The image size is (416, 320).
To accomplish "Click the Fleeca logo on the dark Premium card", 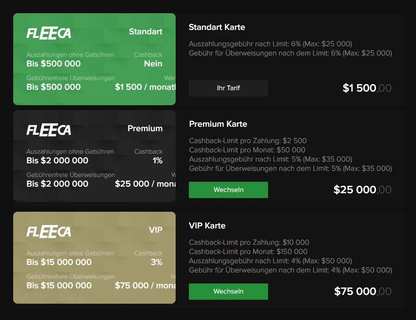I will pyautogui.click(x=48, y=130).
